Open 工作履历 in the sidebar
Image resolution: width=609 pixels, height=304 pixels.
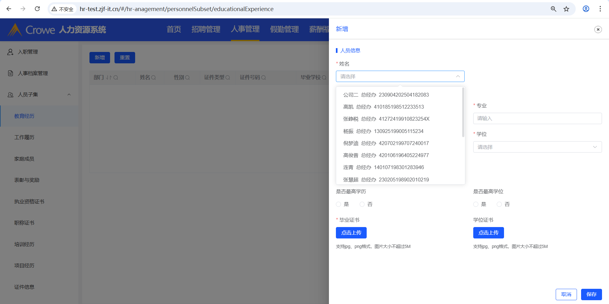[24, 137]
